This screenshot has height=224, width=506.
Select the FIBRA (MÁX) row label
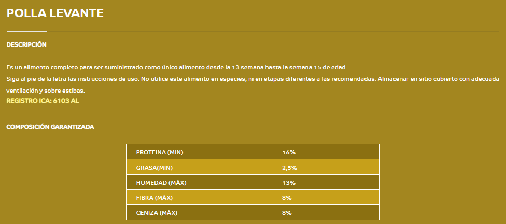tap(154, 198)
